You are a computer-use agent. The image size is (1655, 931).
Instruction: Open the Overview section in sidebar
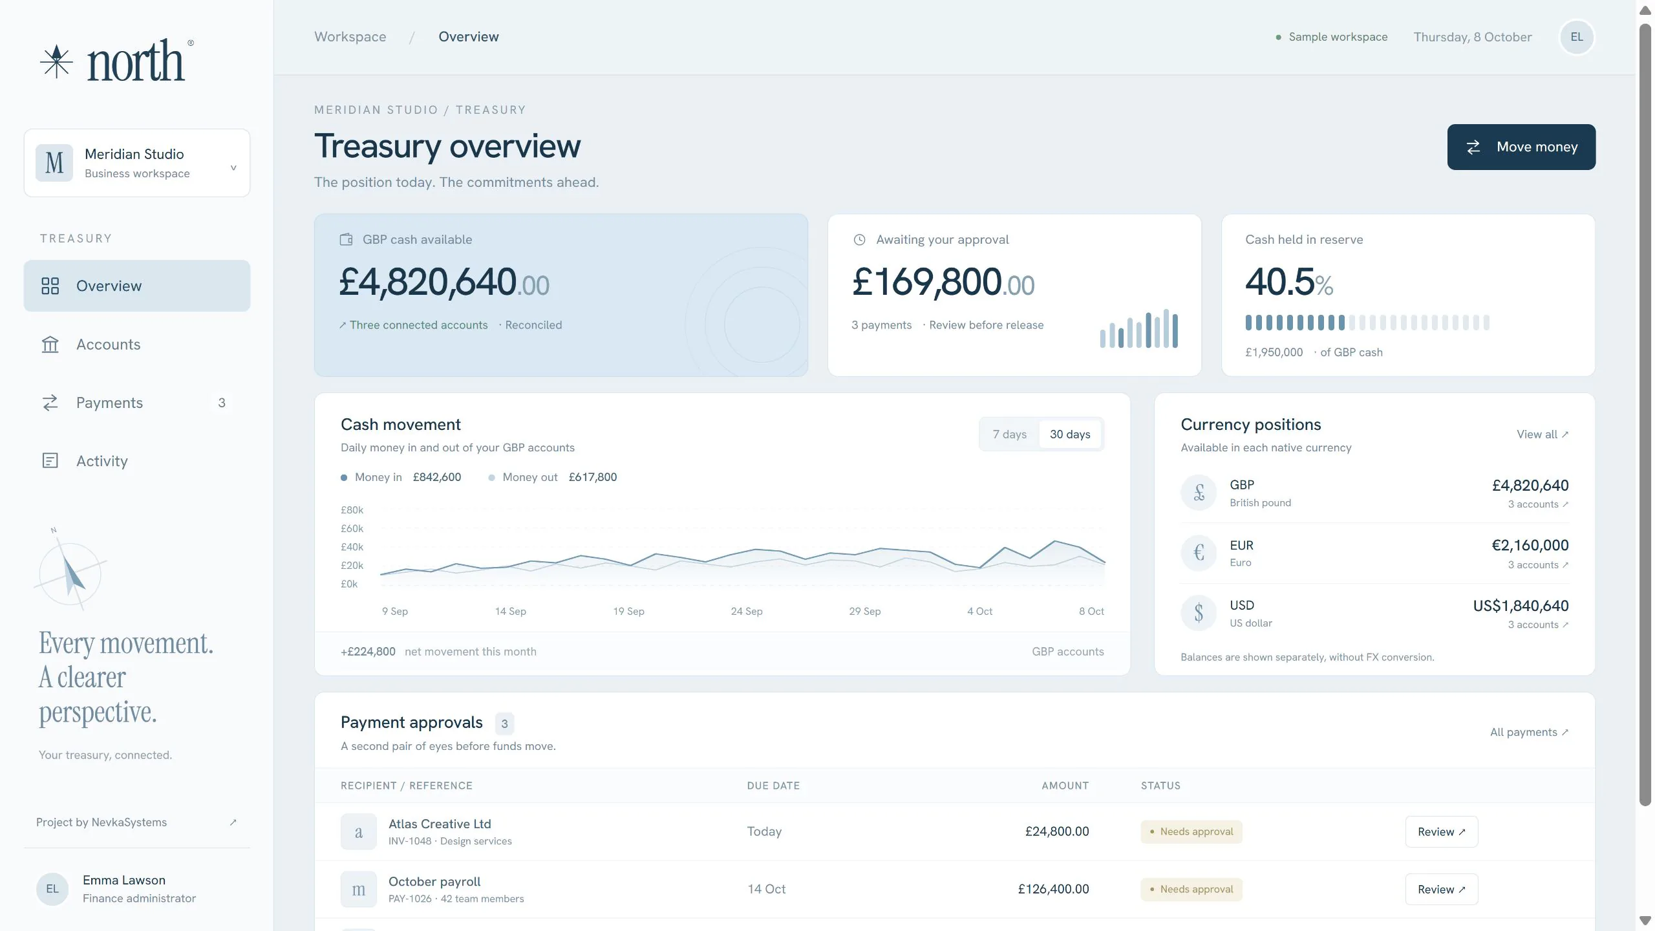137,286
